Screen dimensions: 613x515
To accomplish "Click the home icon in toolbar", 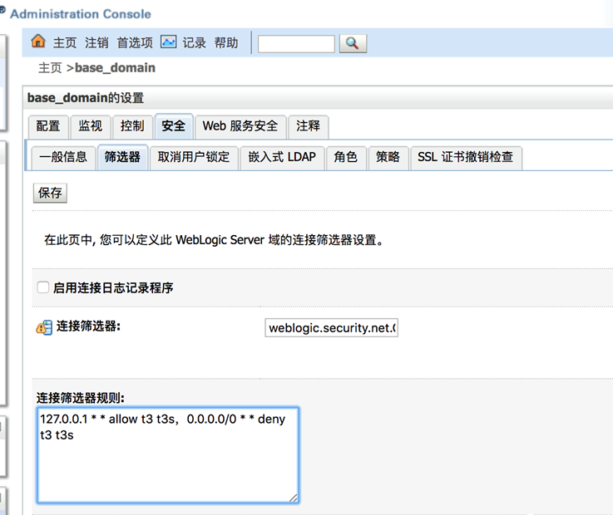I will (38, 42).
